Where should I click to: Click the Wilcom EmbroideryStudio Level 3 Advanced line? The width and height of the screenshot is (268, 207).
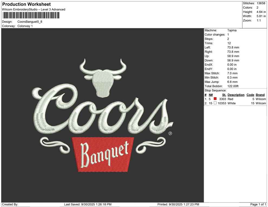tap(34, 10)
